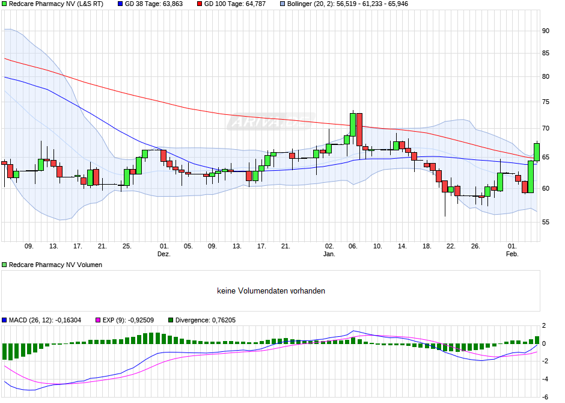Click the 70 price axis label

[546, 128]
